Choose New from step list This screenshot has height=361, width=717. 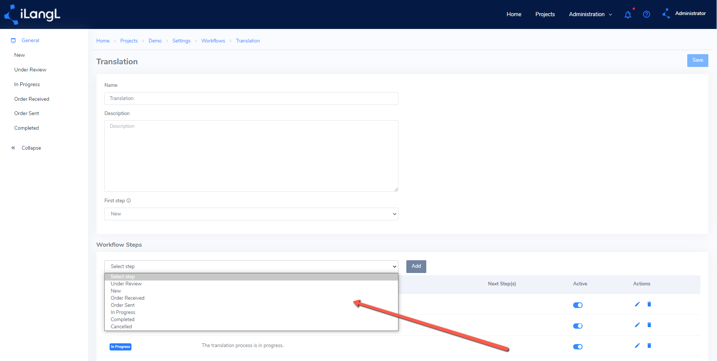(251, 291)
